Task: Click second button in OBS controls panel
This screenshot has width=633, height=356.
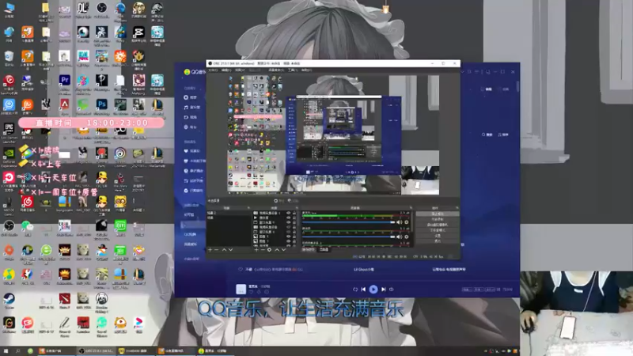Action: pos(438,219)
